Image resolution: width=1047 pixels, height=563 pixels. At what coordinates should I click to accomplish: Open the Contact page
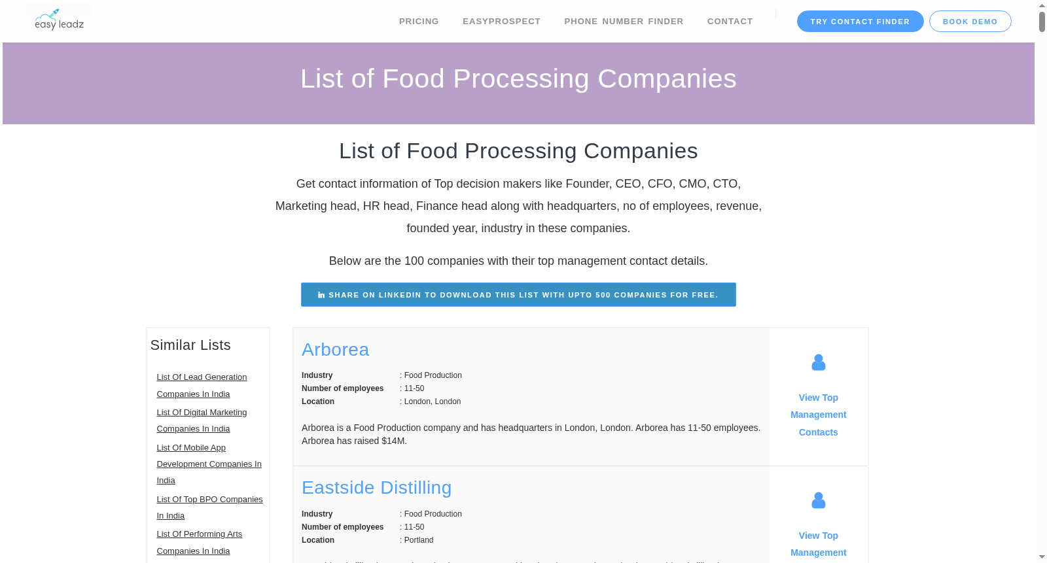pos(730,22)
